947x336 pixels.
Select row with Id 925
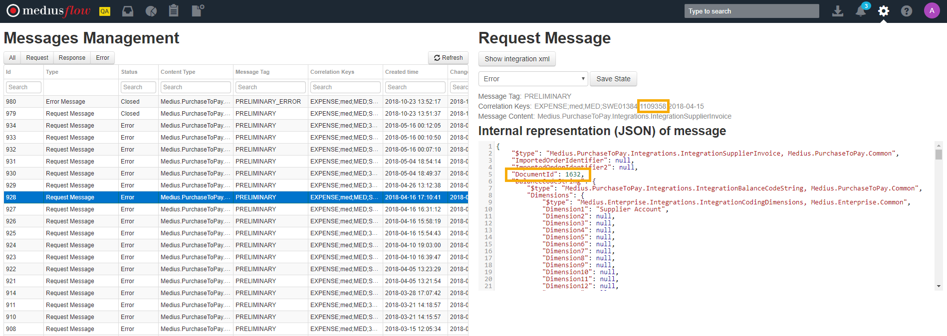point(236,233)
